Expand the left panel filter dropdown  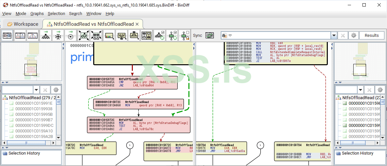(x=36, y=90)
